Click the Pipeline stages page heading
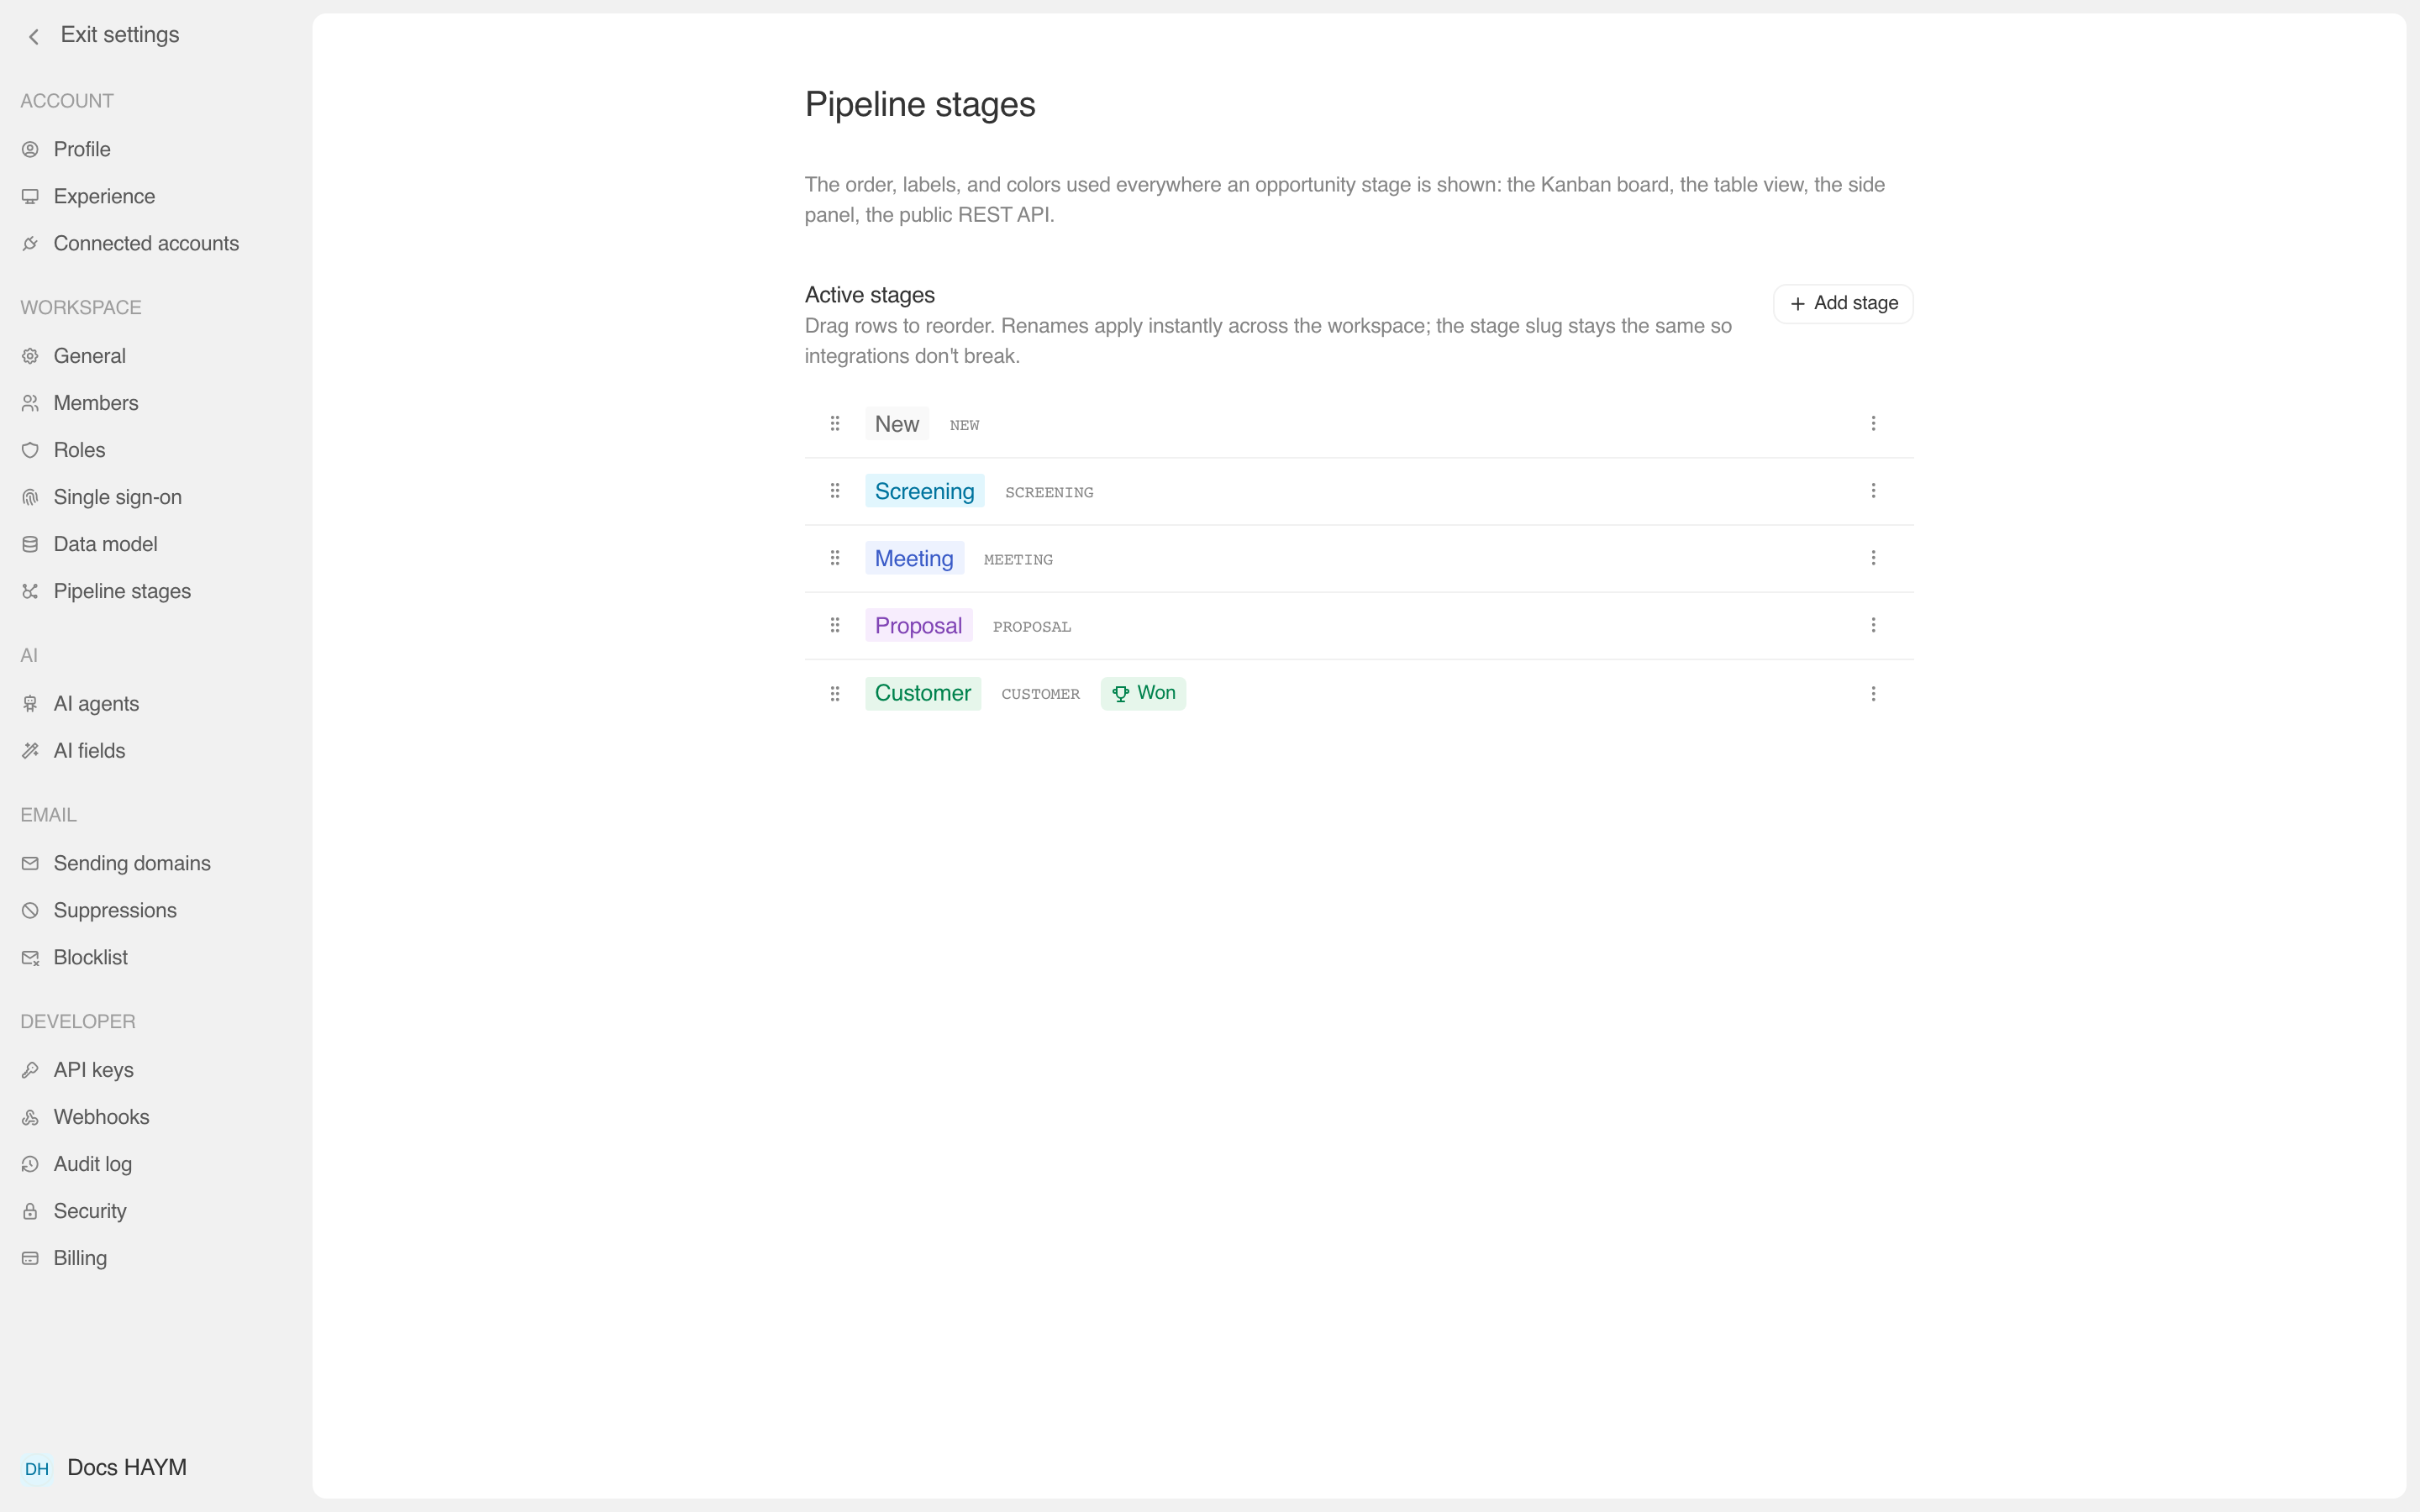The height and width of the screenshot is (1512, 2420). 920,105
